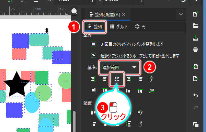This screenshot has height=132, width=206.
Task: Click distribute top edges vertically icon
Action: [x=93, y=124]
